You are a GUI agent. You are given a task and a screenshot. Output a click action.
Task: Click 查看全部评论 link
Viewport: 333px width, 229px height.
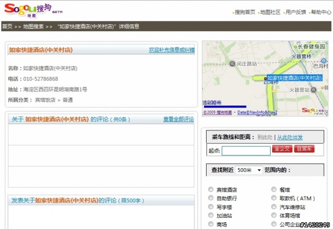(x=178, y=119)
